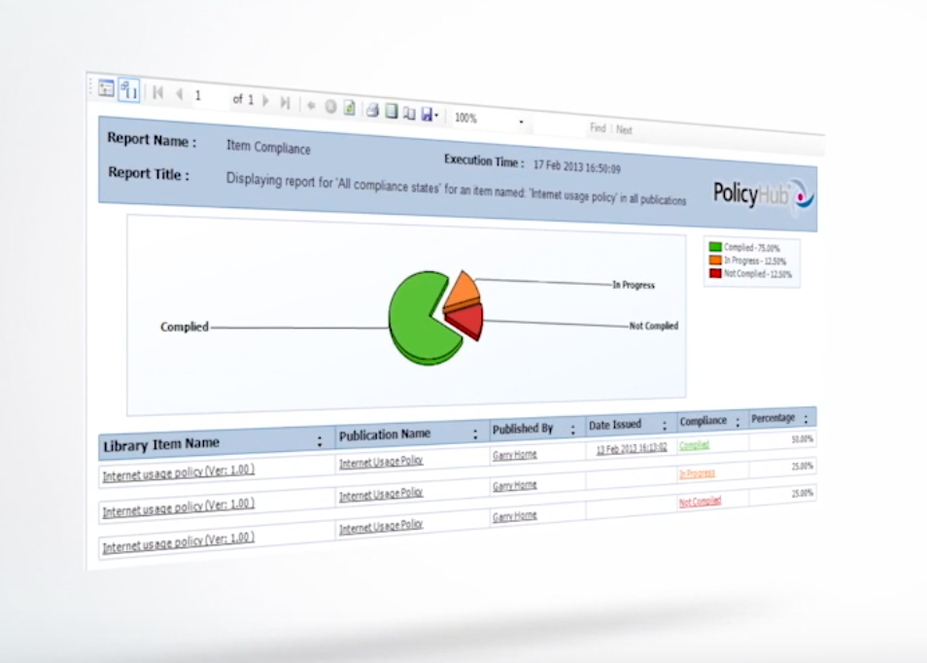Click the back to parent report arrow
Image resolution: width=927 pixels, height=663 pixels.
coord(311,105)
